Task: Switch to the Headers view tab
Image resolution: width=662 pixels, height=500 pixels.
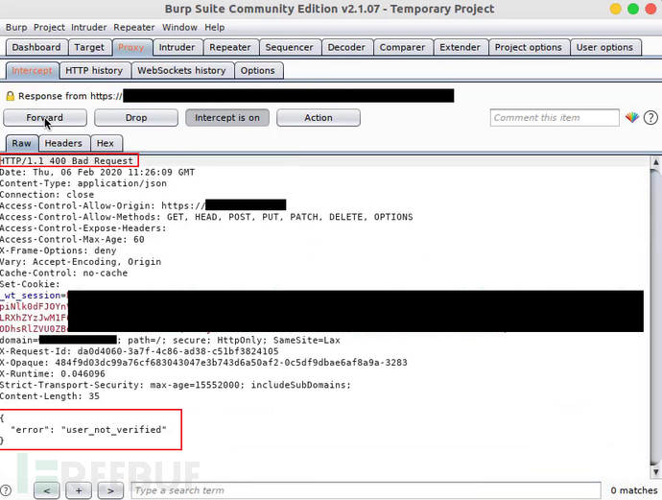Action: click(x=63, y=143)
